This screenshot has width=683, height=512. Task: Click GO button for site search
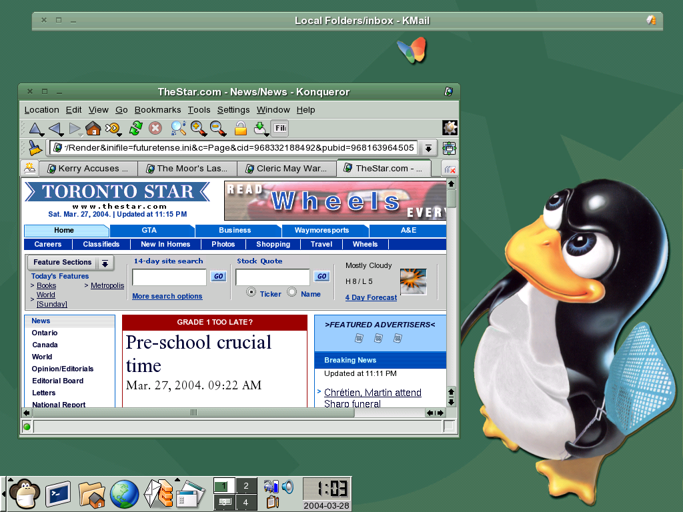(x=218, y=276)
